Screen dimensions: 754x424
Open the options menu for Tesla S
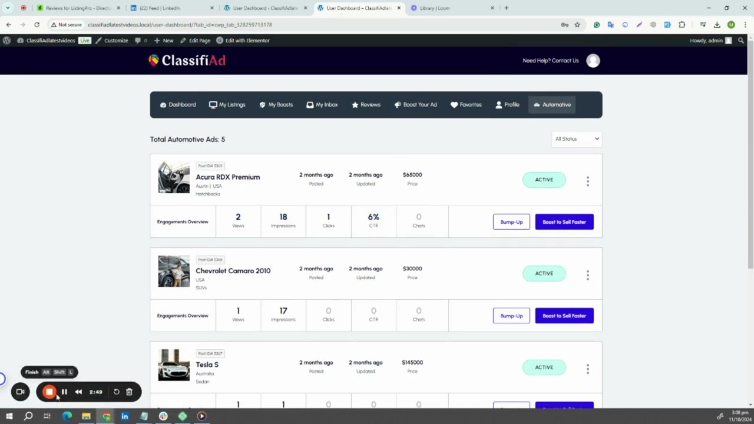coord(587,369)
